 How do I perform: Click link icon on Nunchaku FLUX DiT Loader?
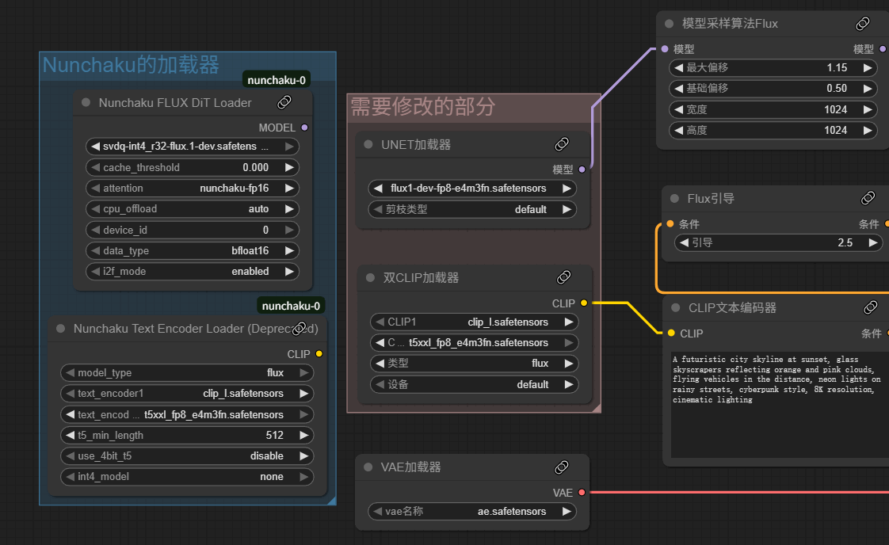[284, 102]
